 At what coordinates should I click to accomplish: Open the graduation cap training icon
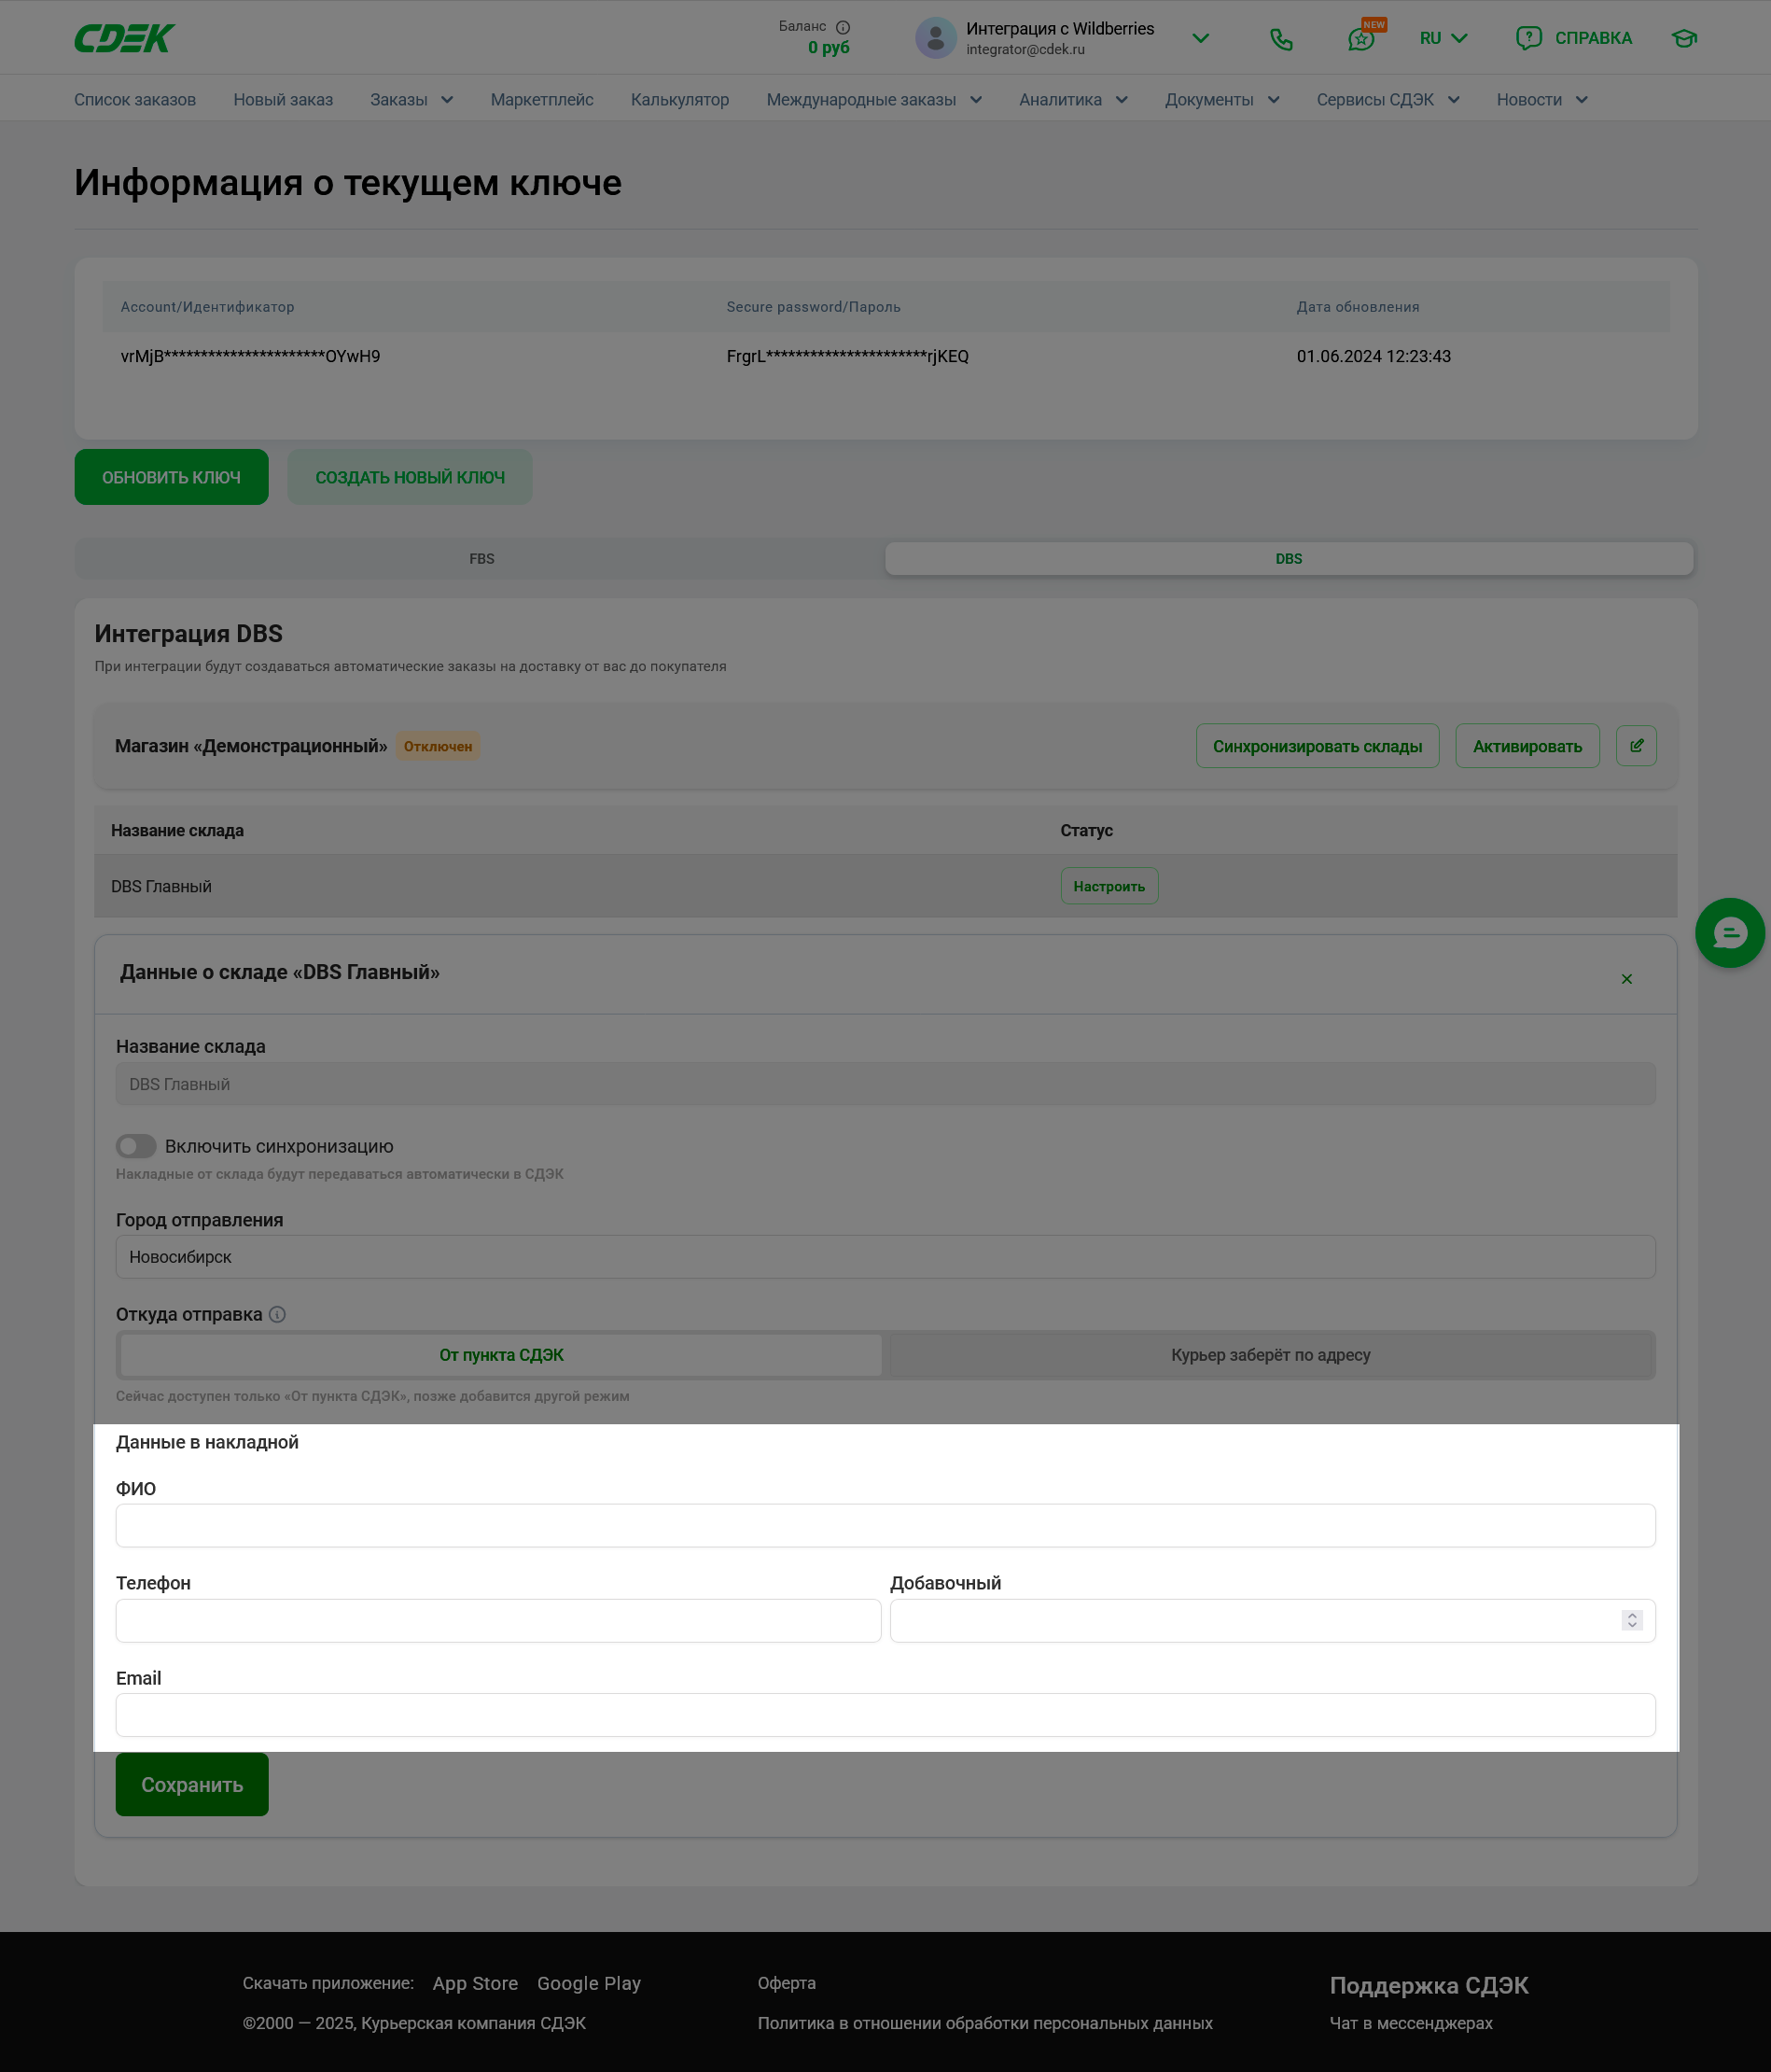[x=1684, y=38]
